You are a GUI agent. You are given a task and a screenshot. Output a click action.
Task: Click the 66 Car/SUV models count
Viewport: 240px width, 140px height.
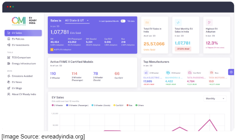[117, 73]
